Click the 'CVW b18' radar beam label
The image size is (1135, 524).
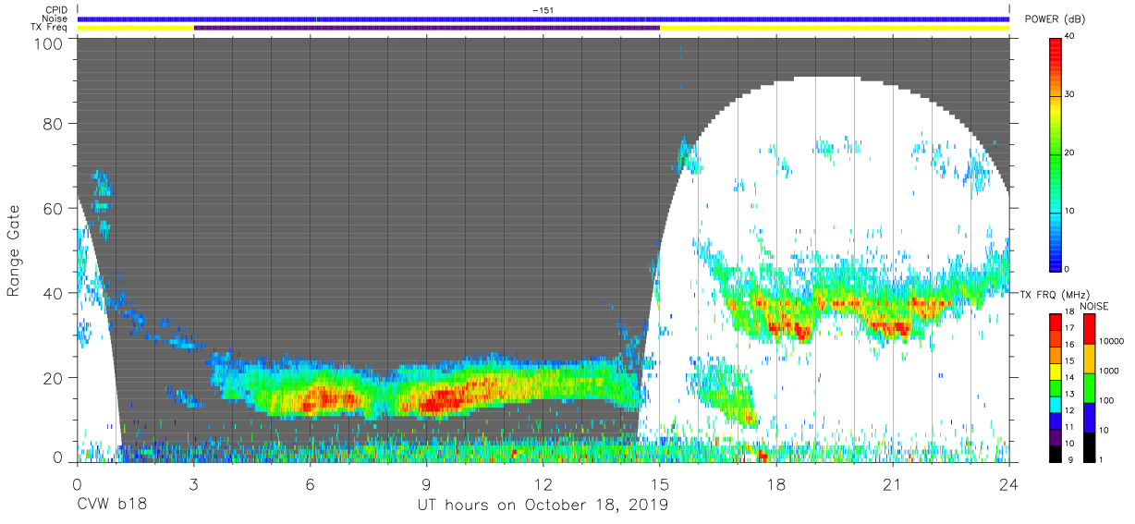(x=112, y=505)
